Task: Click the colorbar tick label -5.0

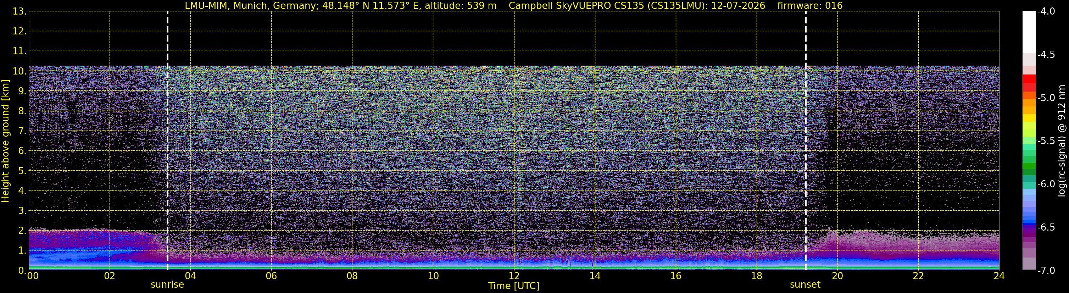Action: point(1046,98)
